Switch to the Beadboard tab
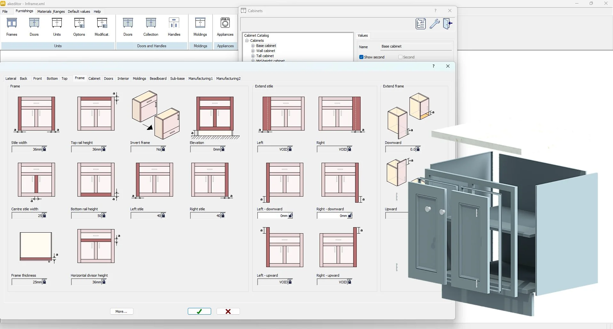This screenshot has height=329, width=613. click(158, 79)
